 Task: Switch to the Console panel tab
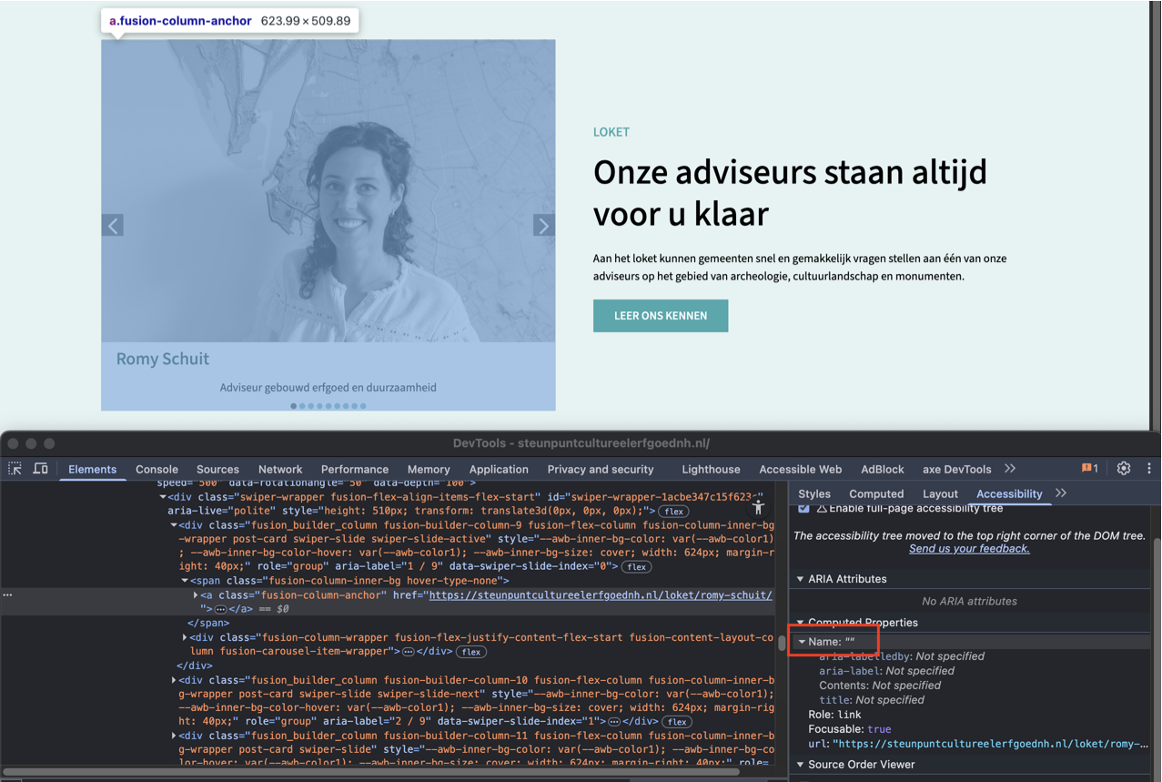[x=157, y=469]
